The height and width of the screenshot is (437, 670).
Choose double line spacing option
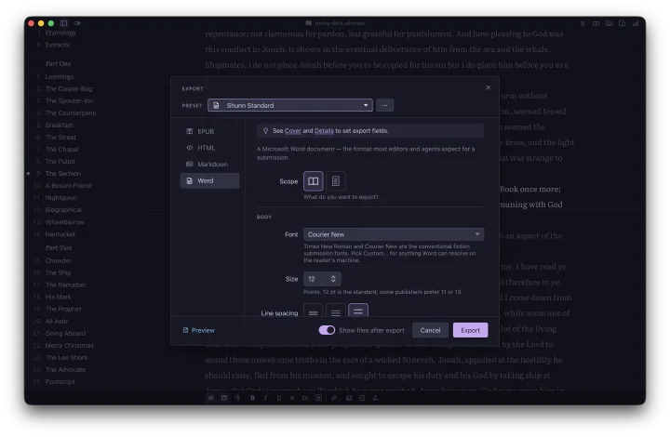tap(358, 311)
